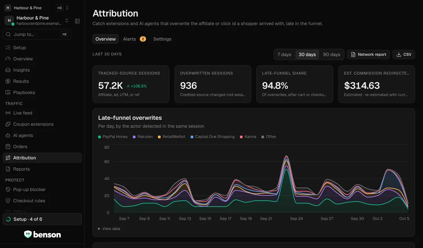Click the Harbour & Pine store avatar
This screenshot has width=423, height=248.
coord(9,20)
